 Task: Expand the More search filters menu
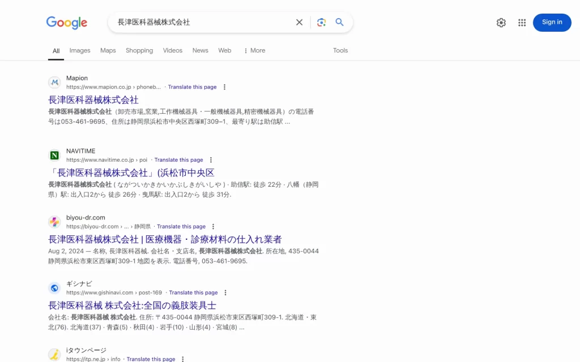click(254, 50)
